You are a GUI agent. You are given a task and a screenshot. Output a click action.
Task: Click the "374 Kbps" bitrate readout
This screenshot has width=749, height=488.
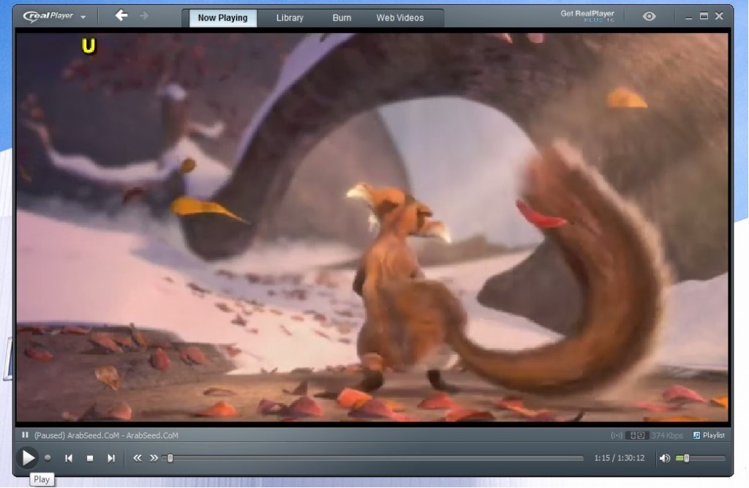point(667,435)
